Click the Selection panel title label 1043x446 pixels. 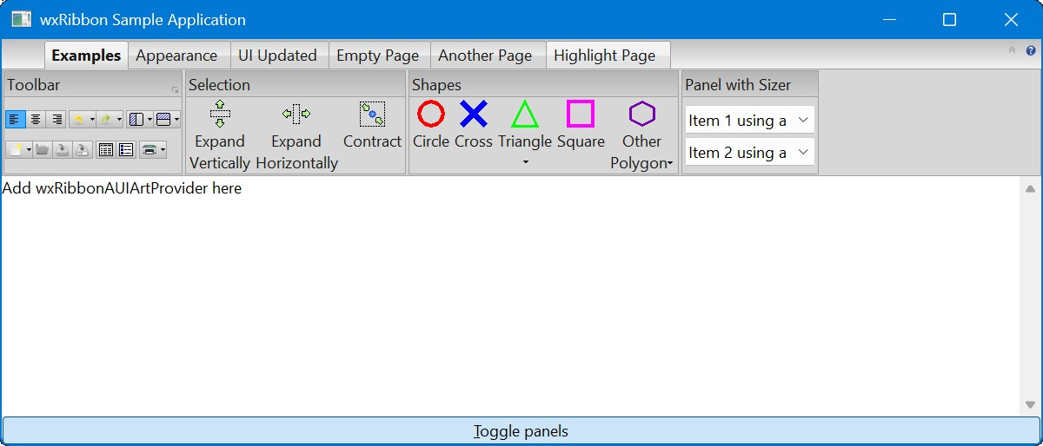click(x=219, y=85)
